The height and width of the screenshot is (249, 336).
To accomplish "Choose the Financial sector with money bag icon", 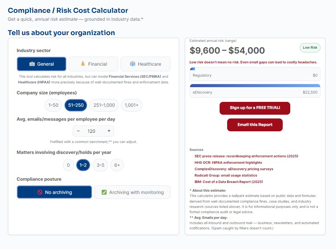I will (93, 64).
